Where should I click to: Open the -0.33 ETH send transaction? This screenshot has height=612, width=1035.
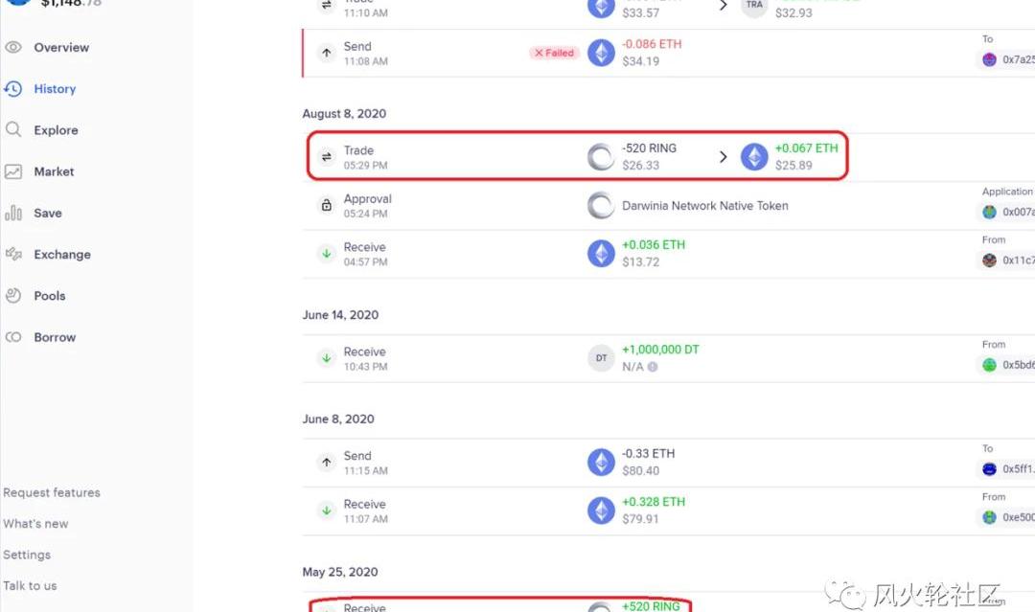tap(668, 463)
